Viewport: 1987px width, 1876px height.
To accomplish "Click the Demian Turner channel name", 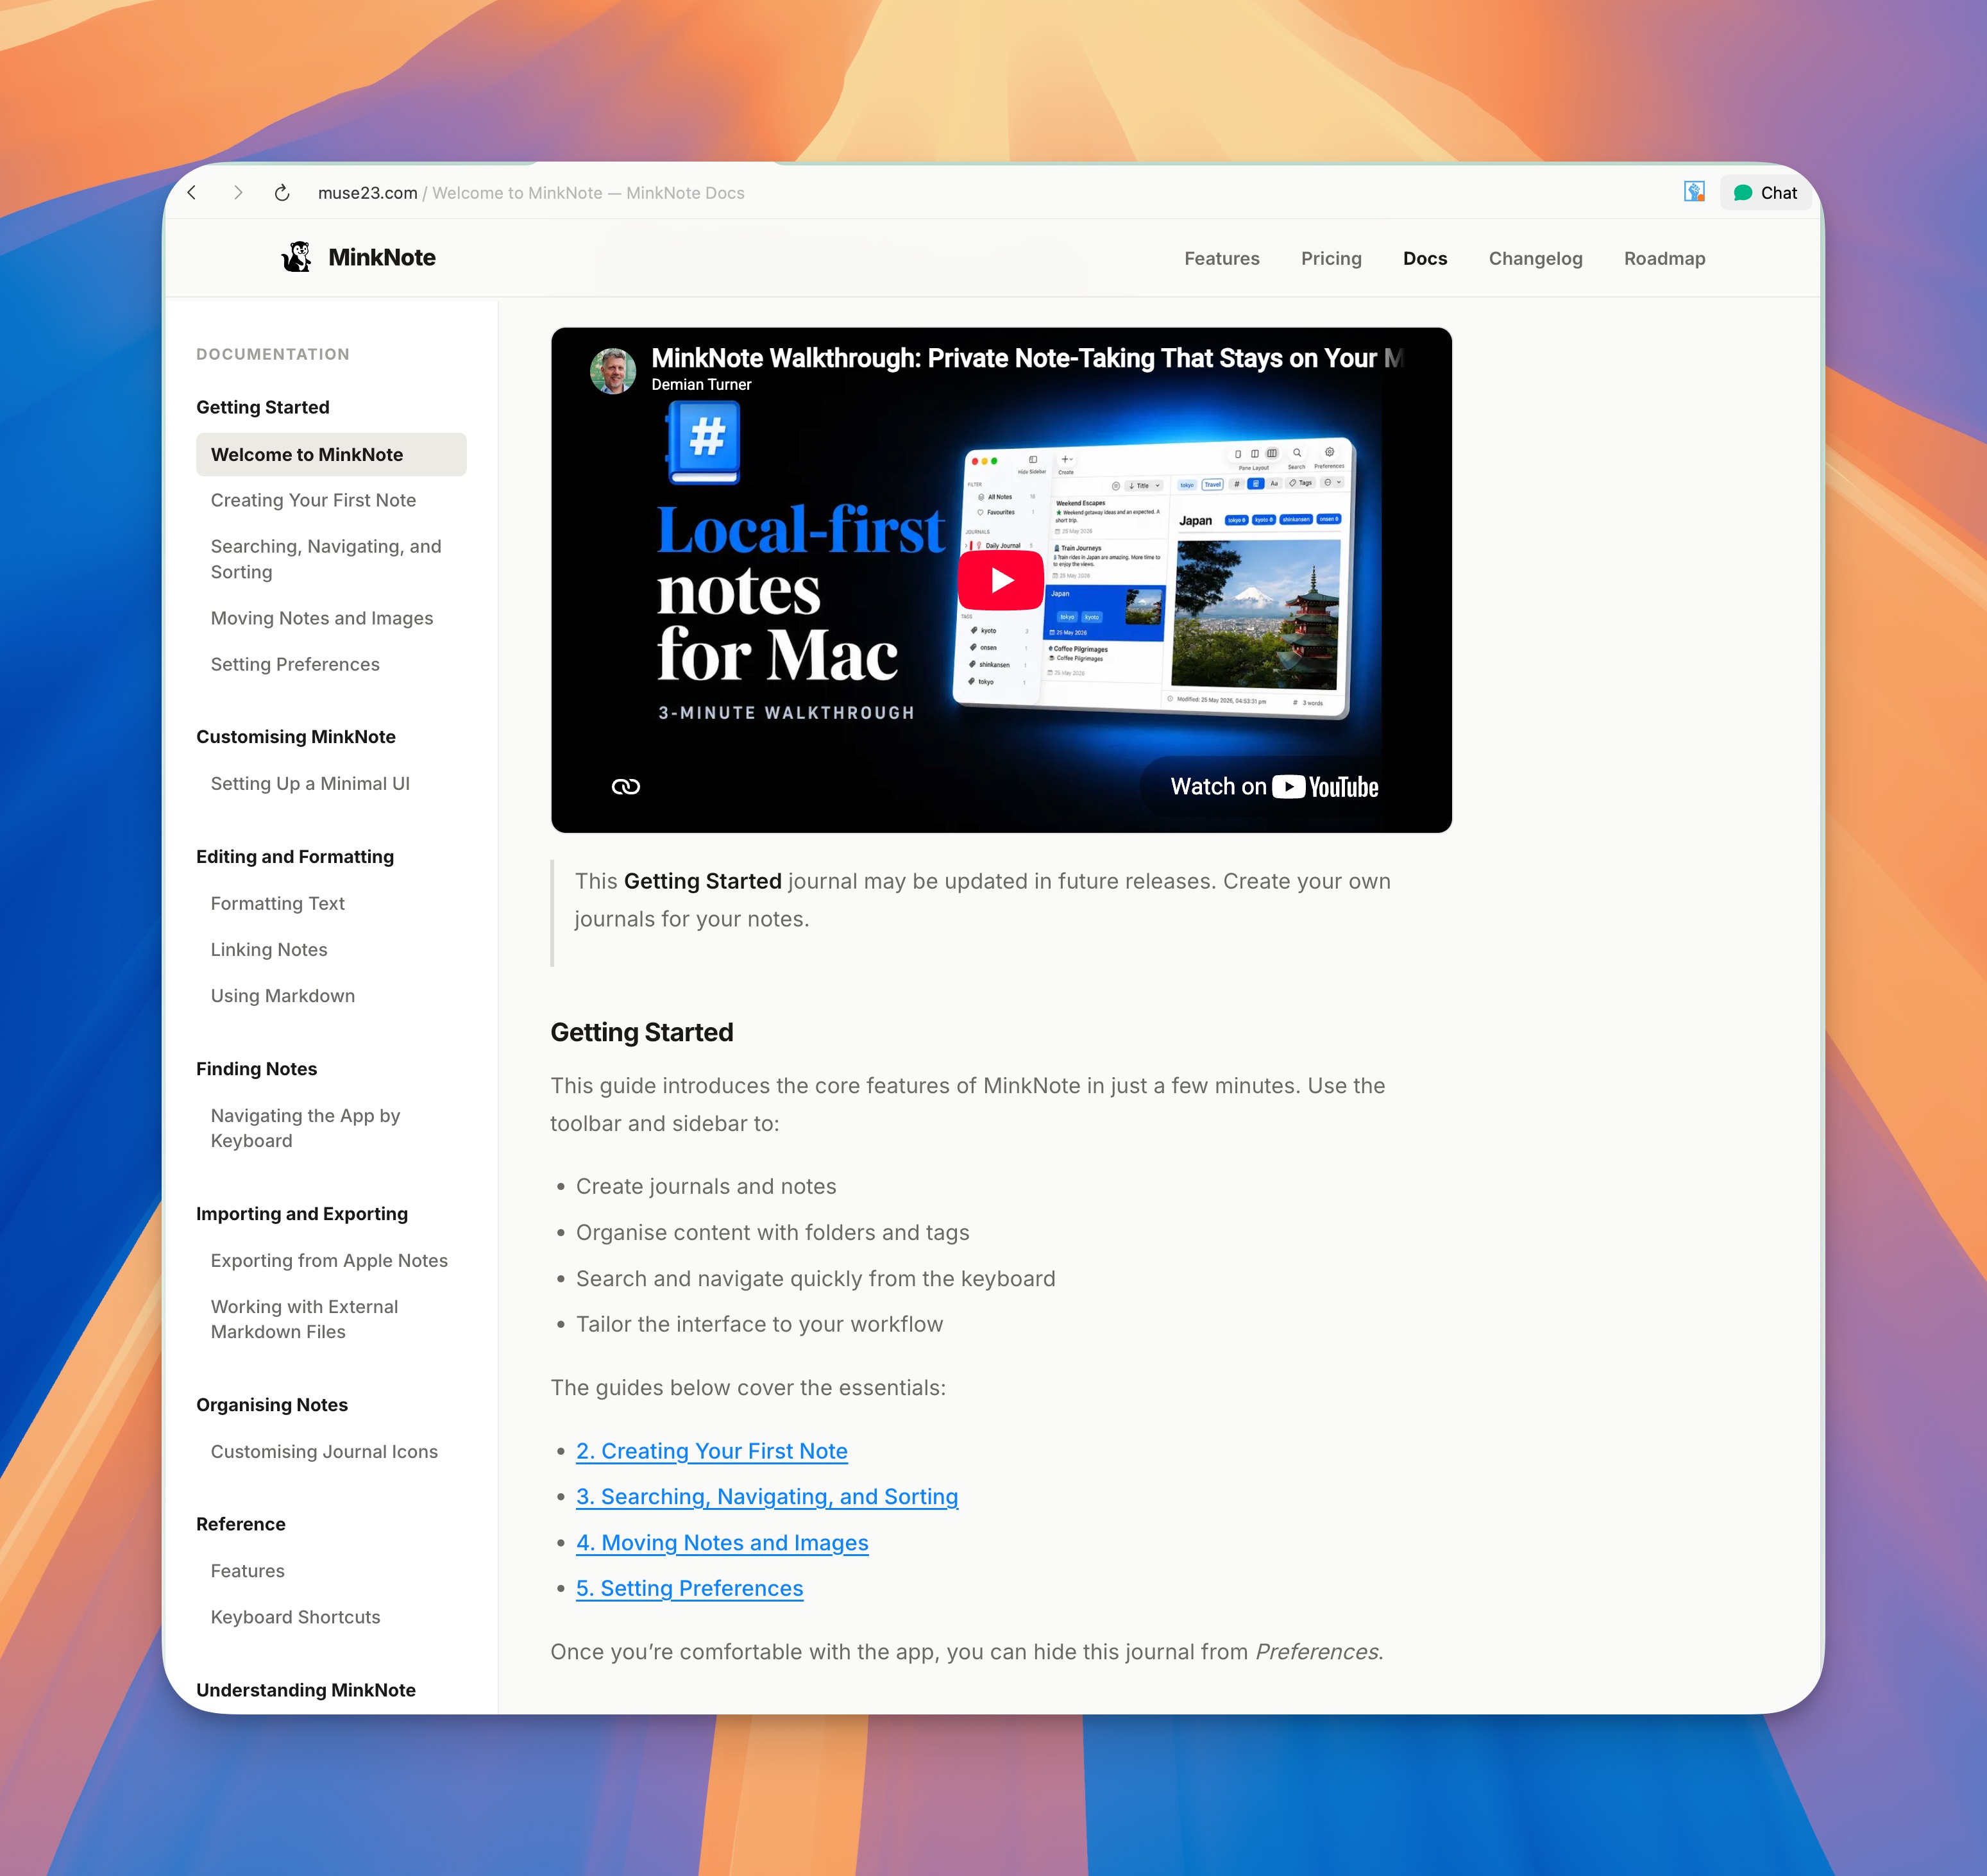I will [x=702, y=385].
